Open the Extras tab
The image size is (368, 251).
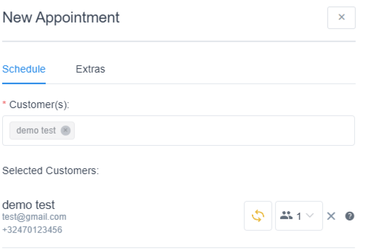91,69
